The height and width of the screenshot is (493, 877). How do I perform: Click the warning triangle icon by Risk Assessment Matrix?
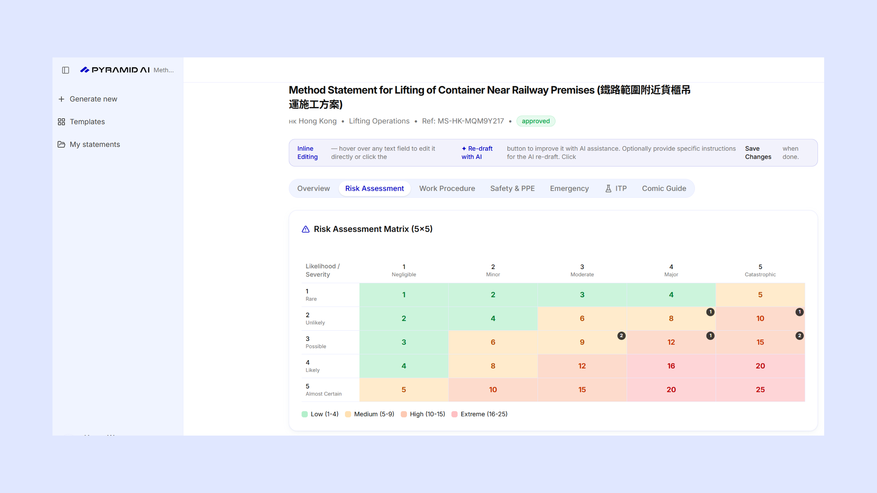coord(306,229)
